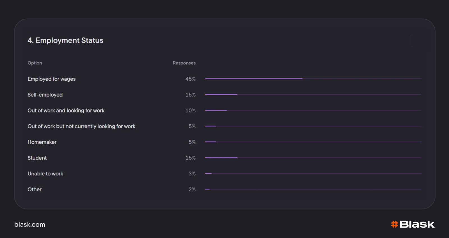Click the 2% value in Other row
The height and width of the screenshot is (238, 449).
pos(192,189)
